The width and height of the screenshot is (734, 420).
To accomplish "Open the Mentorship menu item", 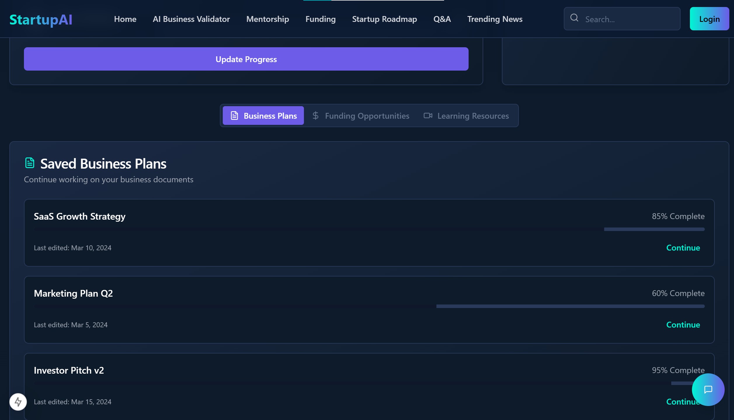I will [267, 19].
